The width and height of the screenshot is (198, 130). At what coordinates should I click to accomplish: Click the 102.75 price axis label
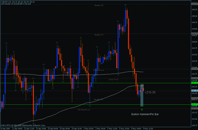click(x=195, y=74)
